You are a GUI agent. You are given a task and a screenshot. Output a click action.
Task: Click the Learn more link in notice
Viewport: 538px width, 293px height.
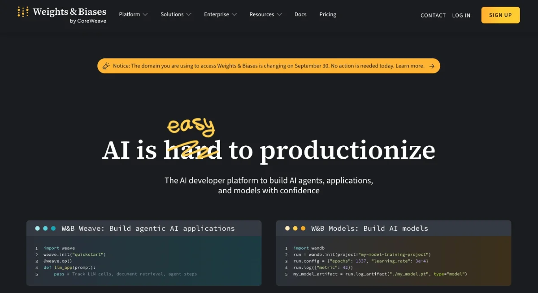pyautogui.click(x=410, y=66)
